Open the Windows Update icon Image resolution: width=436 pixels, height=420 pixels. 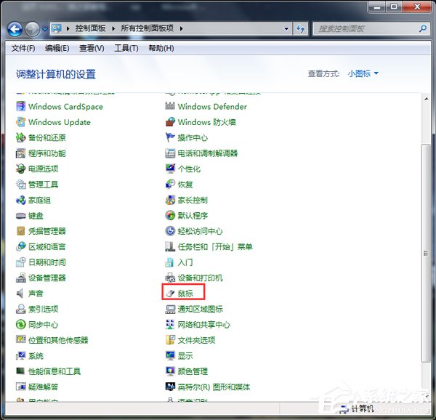pyautogui.click(x=59, y=122)
